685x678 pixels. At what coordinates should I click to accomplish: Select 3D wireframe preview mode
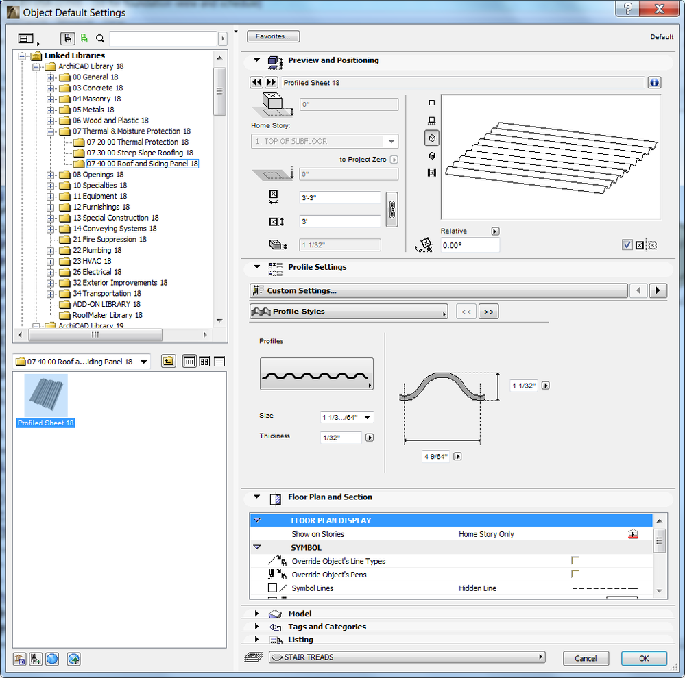pyautogui.click(x=431, y=138)
